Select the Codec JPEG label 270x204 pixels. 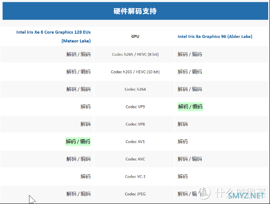point(135,194)
